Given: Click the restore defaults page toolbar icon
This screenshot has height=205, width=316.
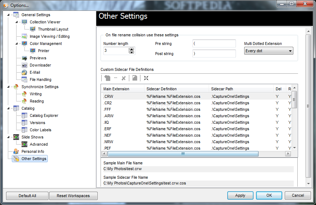Looking at the screenshot, I should pyautogui.click(x=135, y=78).
